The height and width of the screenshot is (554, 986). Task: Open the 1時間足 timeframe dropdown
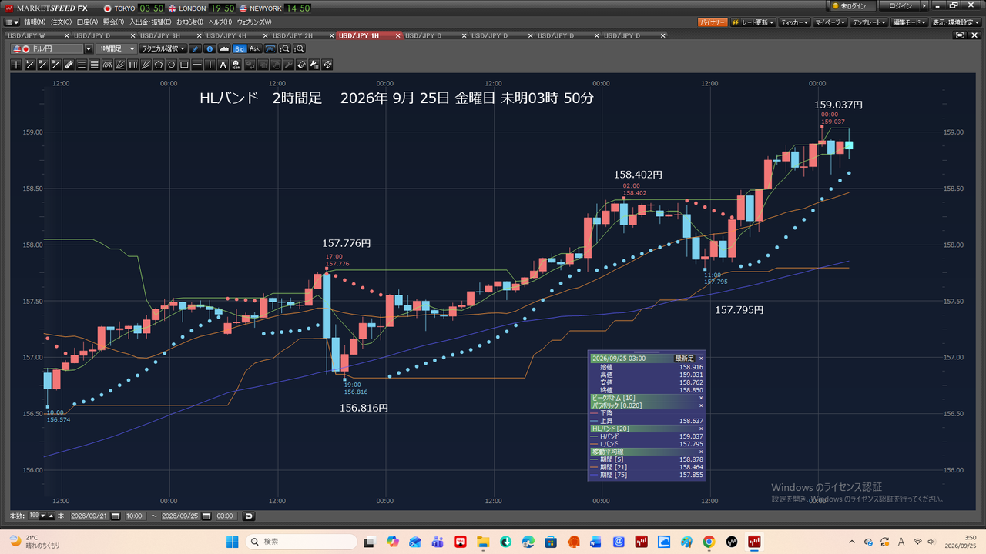coord(116,48)
